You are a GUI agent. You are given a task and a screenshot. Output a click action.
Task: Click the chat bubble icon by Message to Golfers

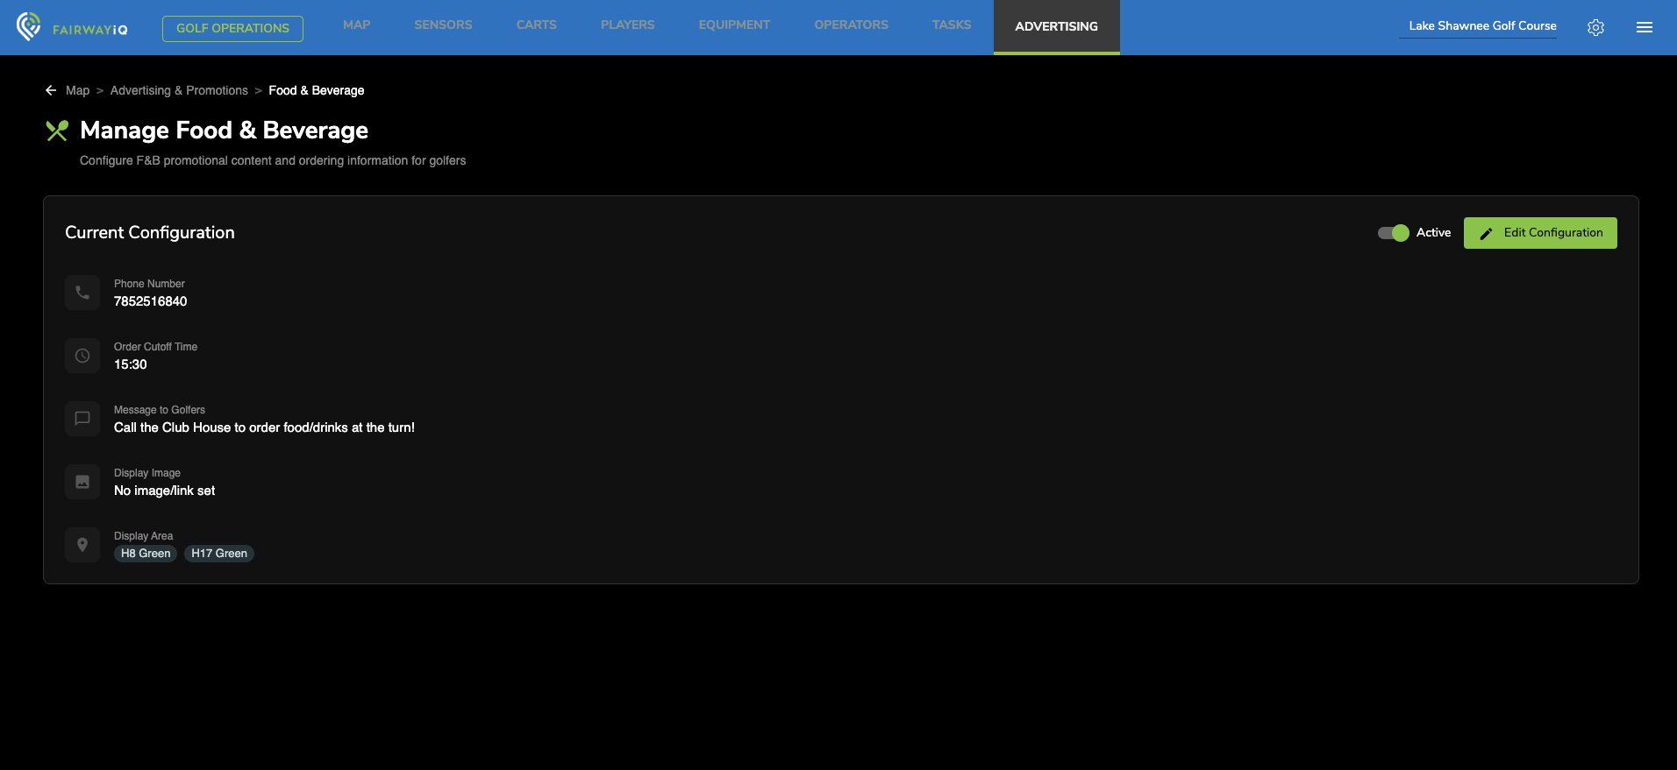pyautogui.click(x=82, y=419)
